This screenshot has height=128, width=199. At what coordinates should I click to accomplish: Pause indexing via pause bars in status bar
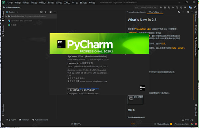(x=155, y=124)
